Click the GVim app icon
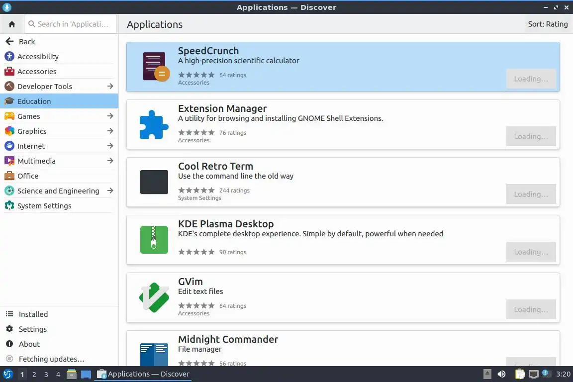The height and width of the screenshot is (382, 573). tap(154, 297)
